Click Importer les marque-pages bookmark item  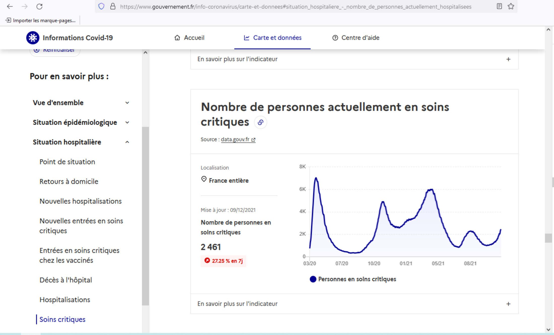click(x=41, y=20)
